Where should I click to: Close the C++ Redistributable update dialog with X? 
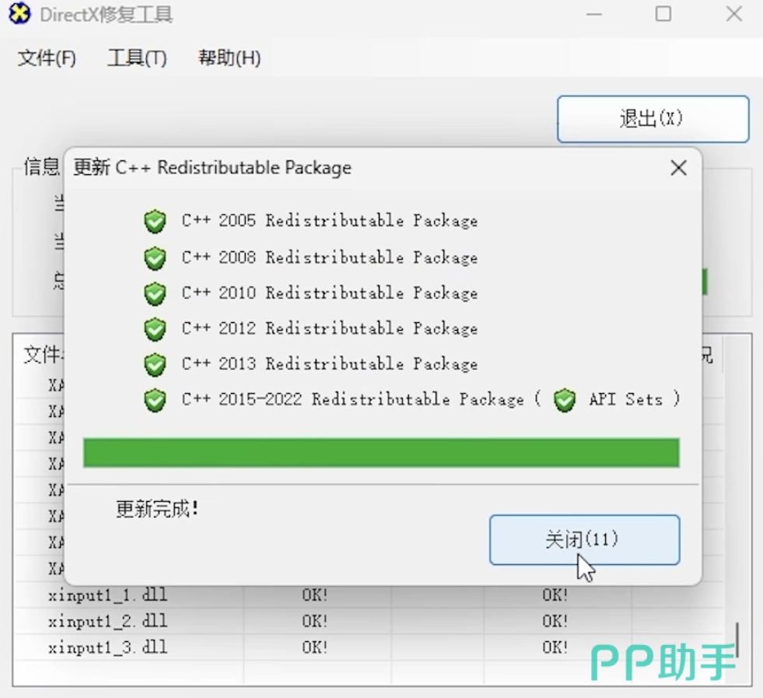click(678, 168)
